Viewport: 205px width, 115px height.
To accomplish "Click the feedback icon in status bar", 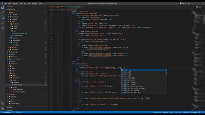I will click(x=200, y=112).
